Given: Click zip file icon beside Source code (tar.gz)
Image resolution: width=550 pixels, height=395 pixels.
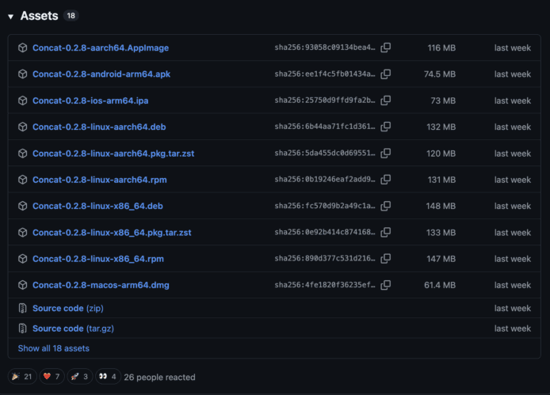Looking at the screenshot, I should pos(22,329).
